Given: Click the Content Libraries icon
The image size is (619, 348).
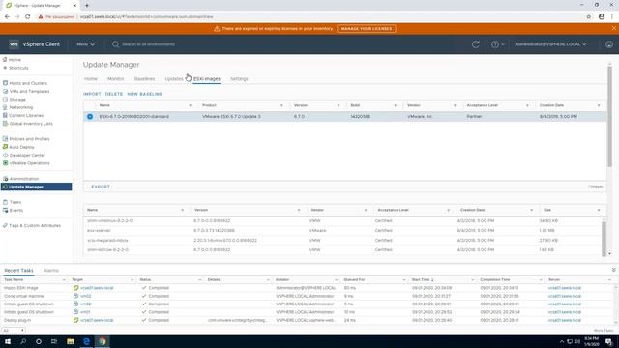Looking at the screenshot, I should pyautogui.click(x=5, y=115).
